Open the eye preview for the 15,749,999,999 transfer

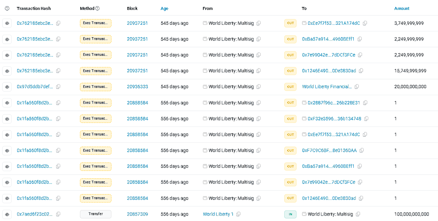[7, 71]
